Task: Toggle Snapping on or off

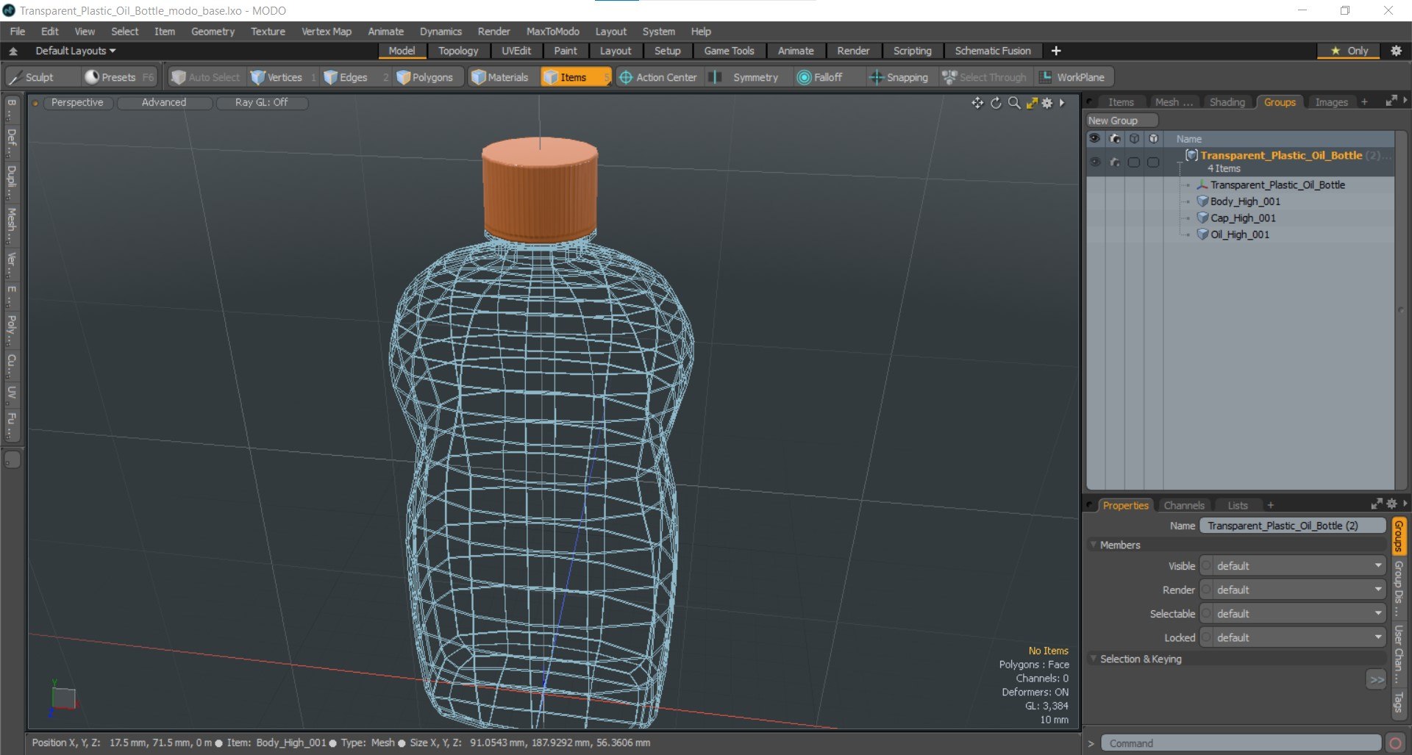Action: pyautogui.click(x=899, y=77)
